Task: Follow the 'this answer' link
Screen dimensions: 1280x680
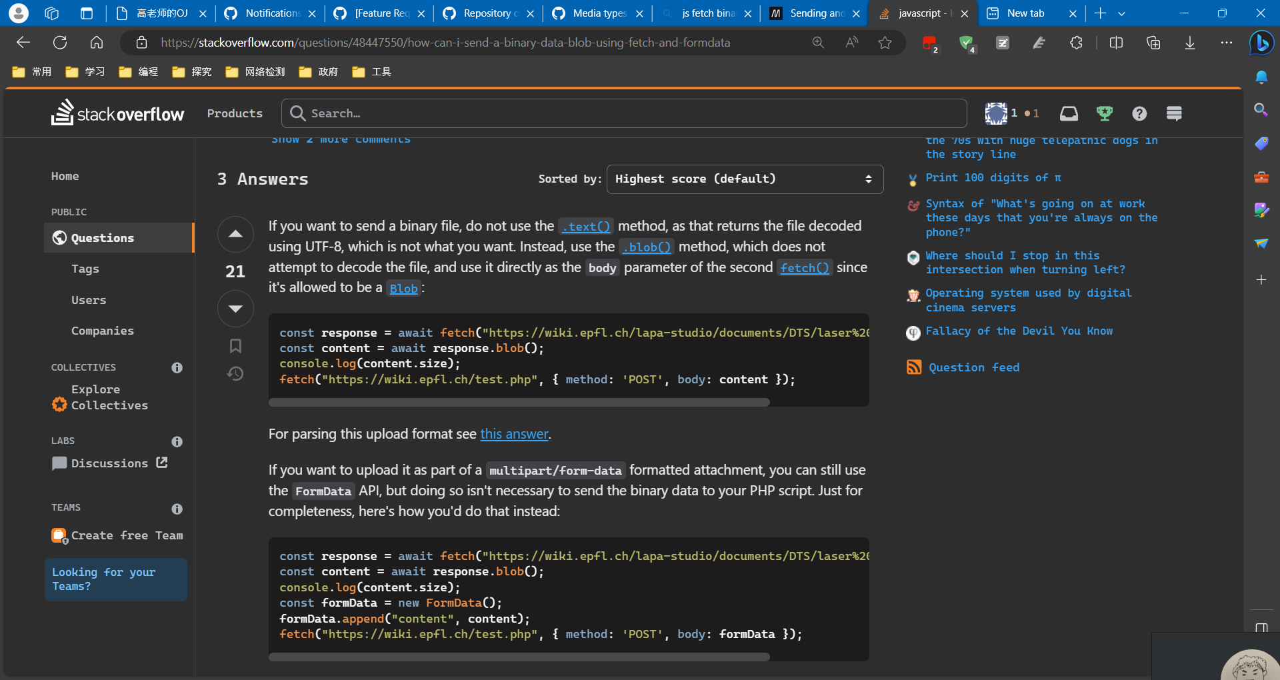Action: (513, 433)
